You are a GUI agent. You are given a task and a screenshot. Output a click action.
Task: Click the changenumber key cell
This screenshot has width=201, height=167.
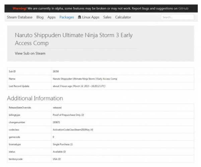click(x=29, y=122)
